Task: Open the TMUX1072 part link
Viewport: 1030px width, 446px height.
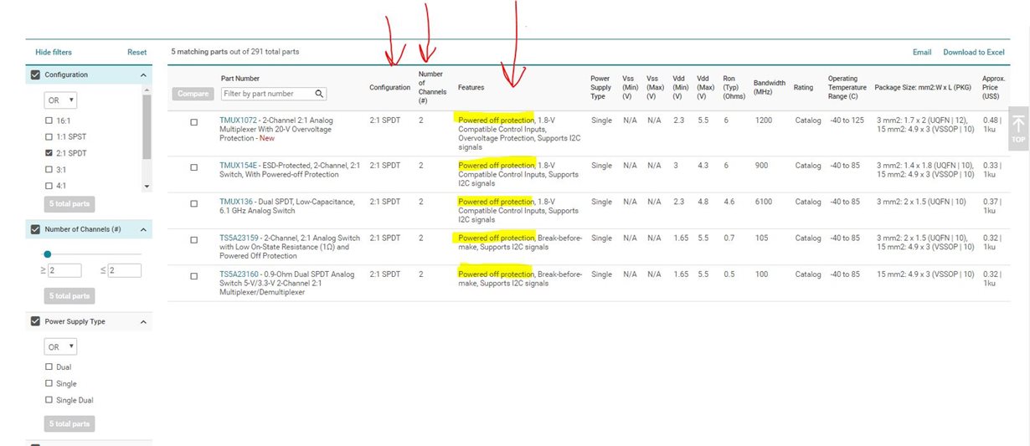Action: coord(238,120)
